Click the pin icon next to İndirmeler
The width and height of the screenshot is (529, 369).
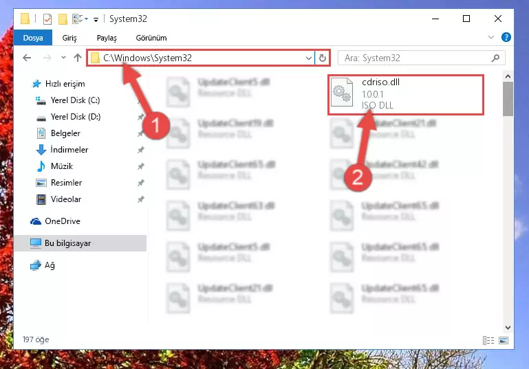point(141,150)
